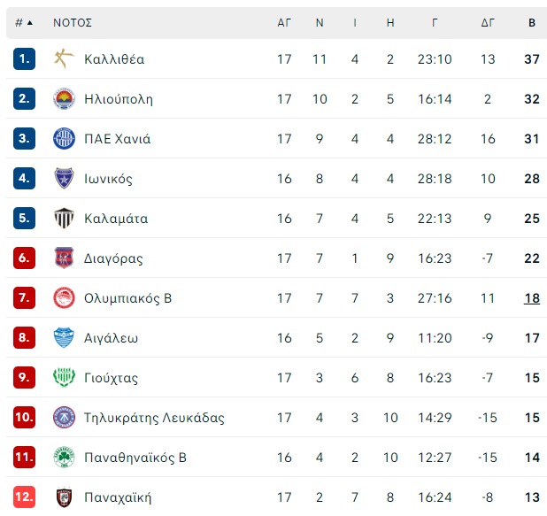This screenshot has height=516, width=547.
Task: Click the blue rank 1 badge
Action: coord(24,58)
